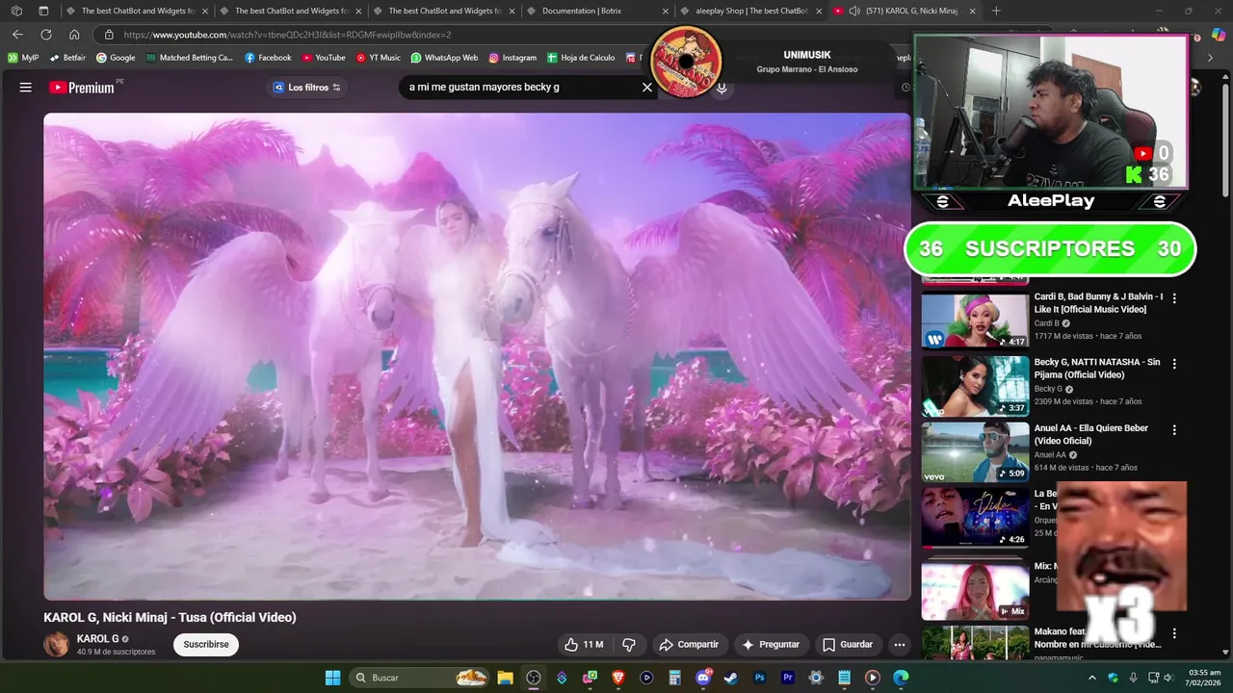Play Anuel AA Ella Quiere Beber thumbnail

click(975, 450)
